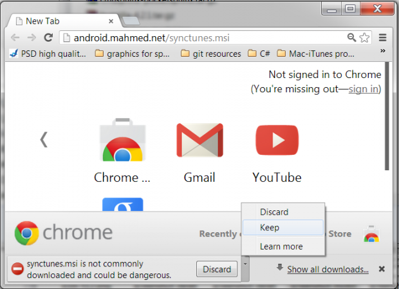Open the Recently closed menu
Image resolution: width=399 pixels, height=289 pixels.
point(220,234)
